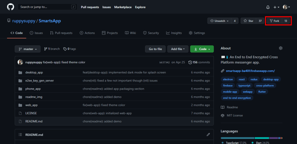Open the ruppysuppy owner profile link

pyautogui.click(x=24, y=21)
